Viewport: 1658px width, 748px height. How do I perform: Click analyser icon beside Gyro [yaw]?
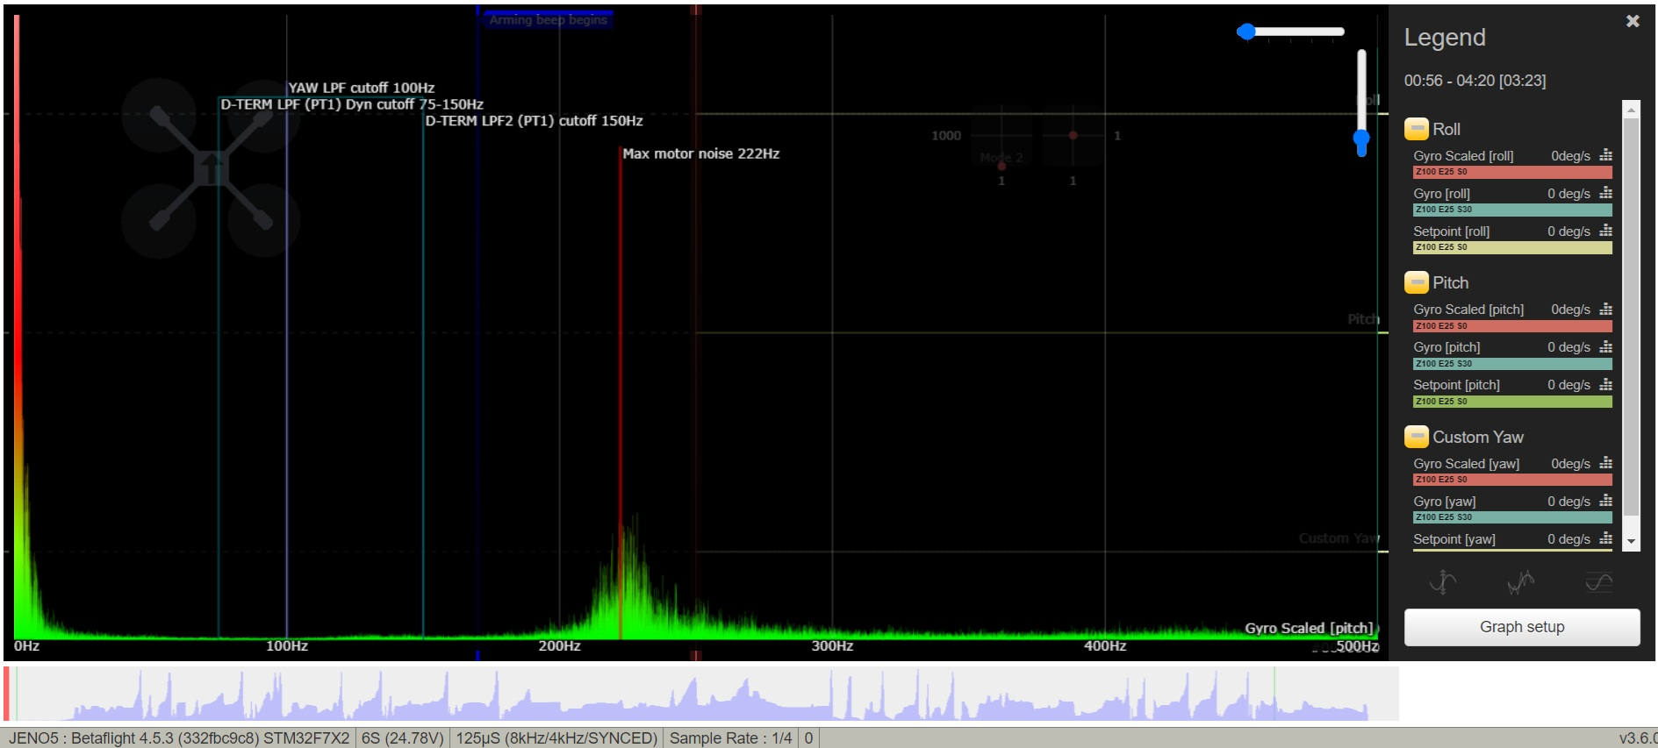point(1605,501)
